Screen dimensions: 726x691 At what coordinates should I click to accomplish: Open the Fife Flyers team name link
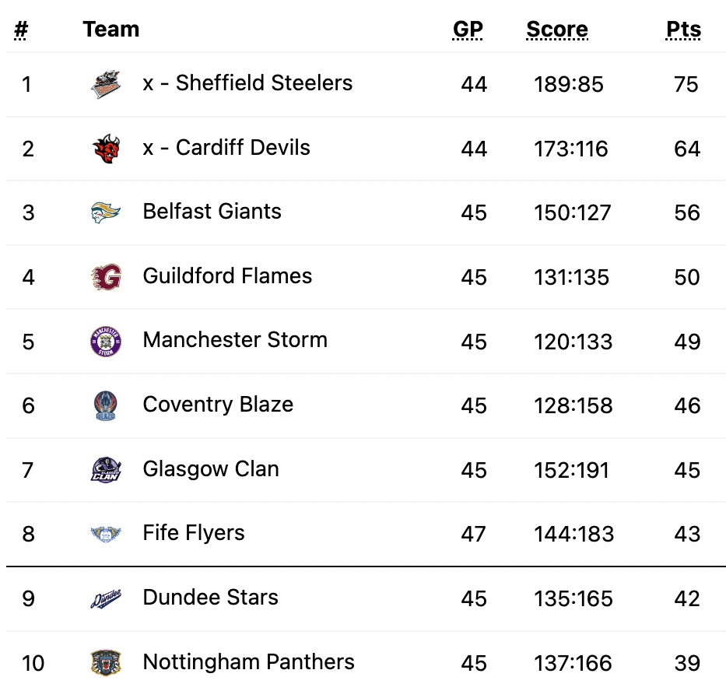(x=194, y=533)
